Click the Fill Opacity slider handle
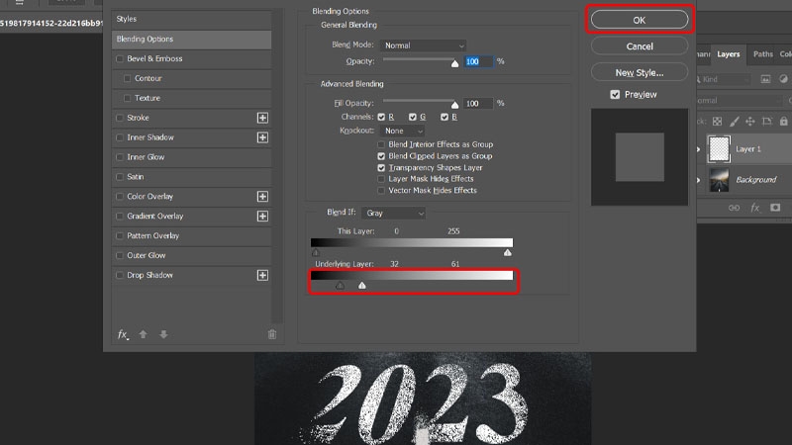This screenshot has width=792, height=445. point(454,105)
